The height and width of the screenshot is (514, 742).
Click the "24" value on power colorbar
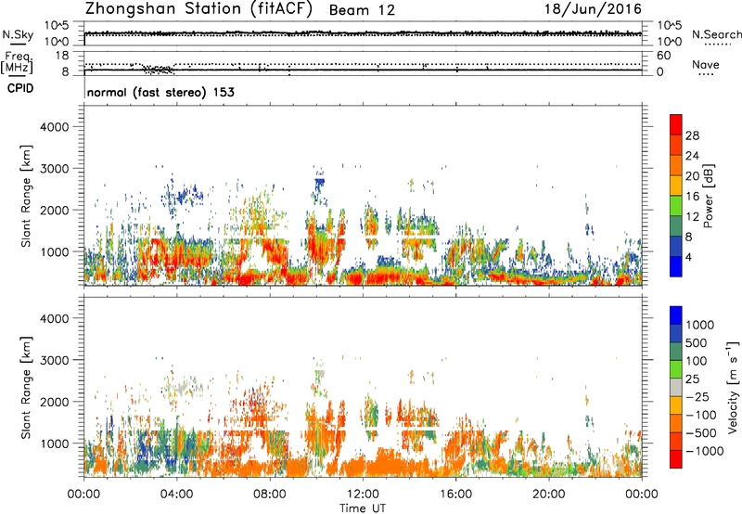coord(692,156)
